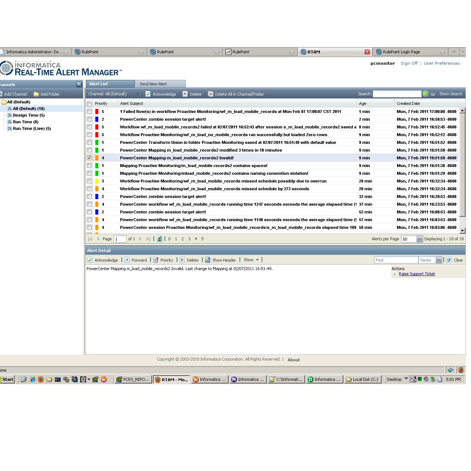Switch to the Informatica Administrator browser tab
This screenshot has height=471, width=471.
point(34,52)
